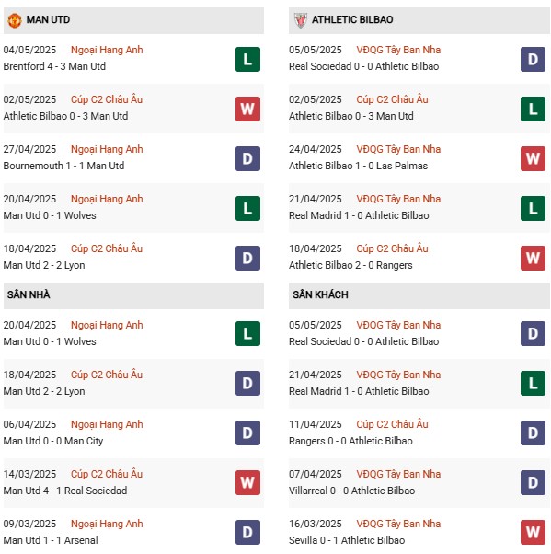
Task: Open the MAN UTD team header
Action: 133,20
